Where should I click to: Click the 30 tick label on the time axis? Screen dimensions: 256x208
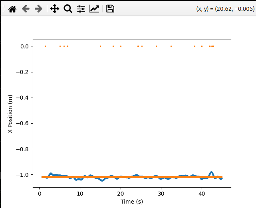(161, 193)
